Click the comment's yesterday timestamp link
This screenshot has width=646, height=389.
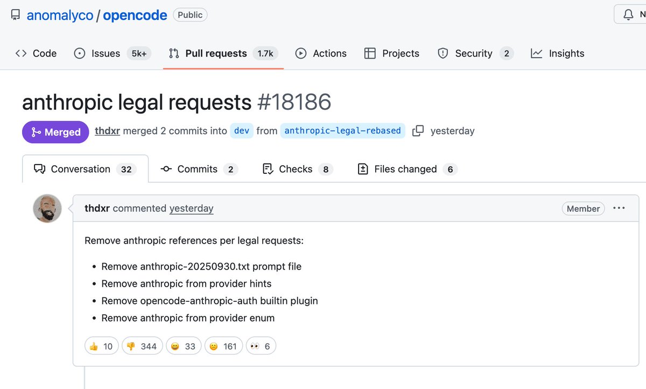(x=191, y=208)
